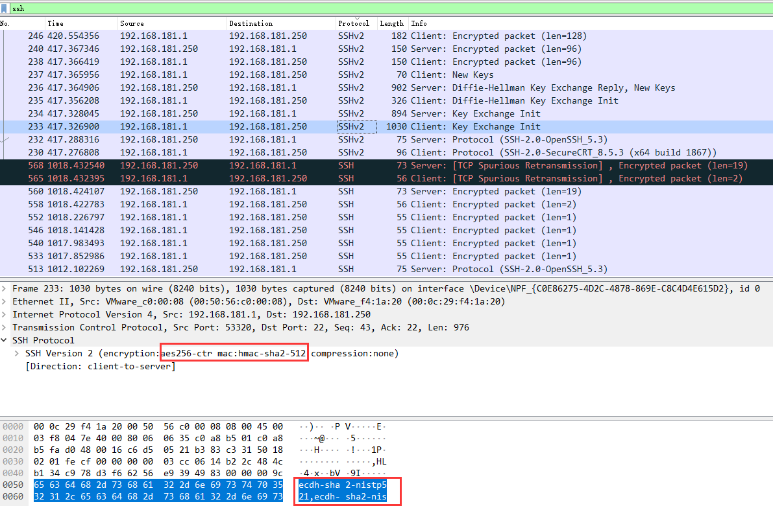Sort by the Source column header
The height and width of the screenshot is (506, 773).
tap(172, 23)
